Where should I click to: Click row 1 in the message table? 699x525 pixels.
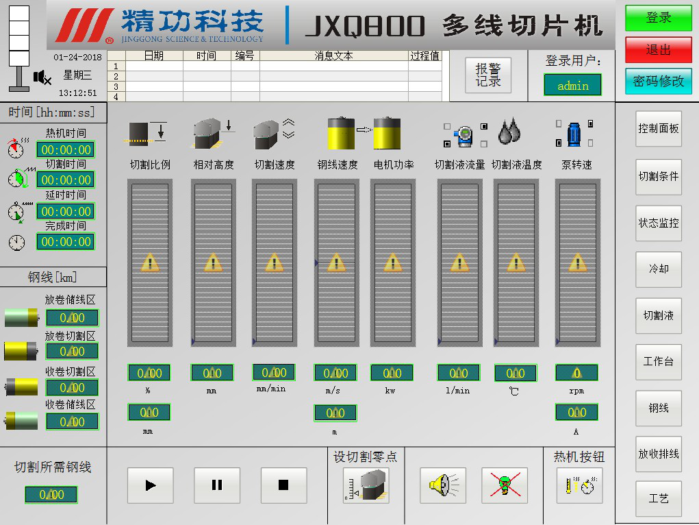[x=275, y=66]
